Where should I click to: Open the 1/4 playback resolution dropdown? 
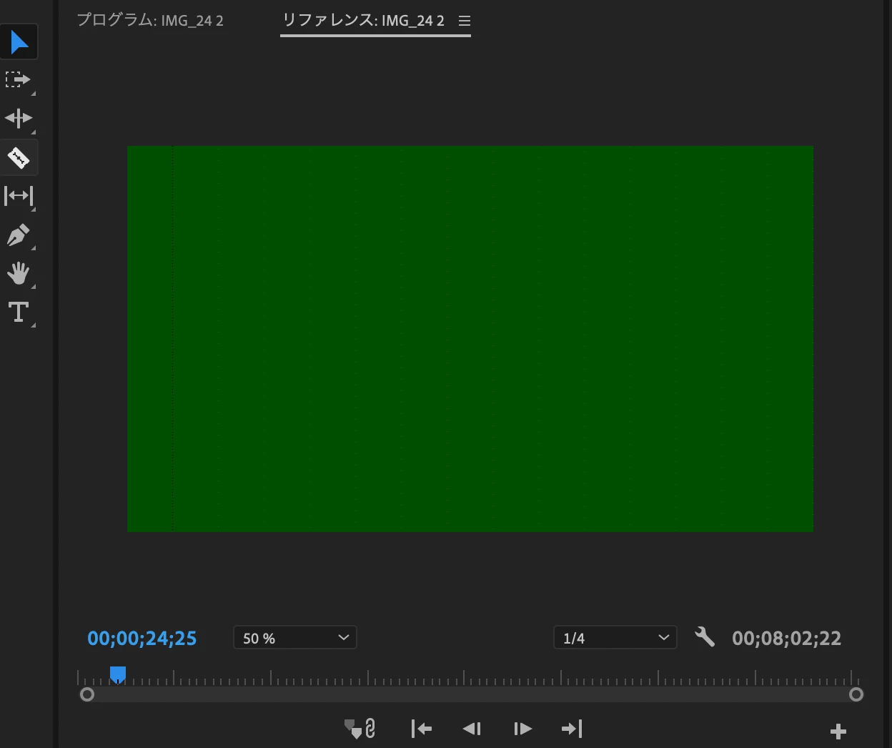coord(615,638)
